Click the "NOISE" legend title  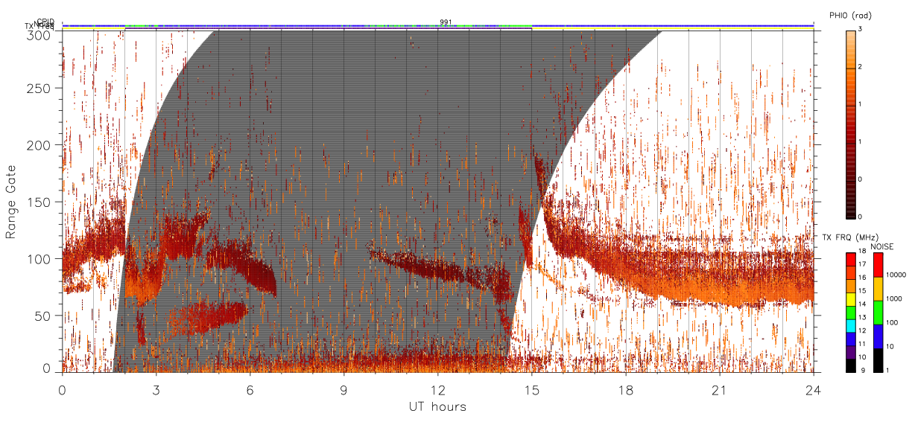click(x=882, y=246)
